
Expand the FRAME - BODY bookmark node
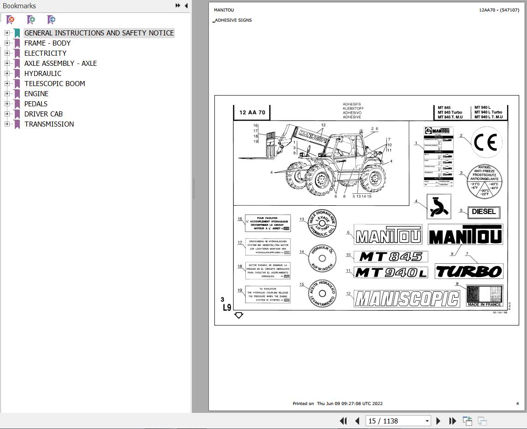point(7,43)
